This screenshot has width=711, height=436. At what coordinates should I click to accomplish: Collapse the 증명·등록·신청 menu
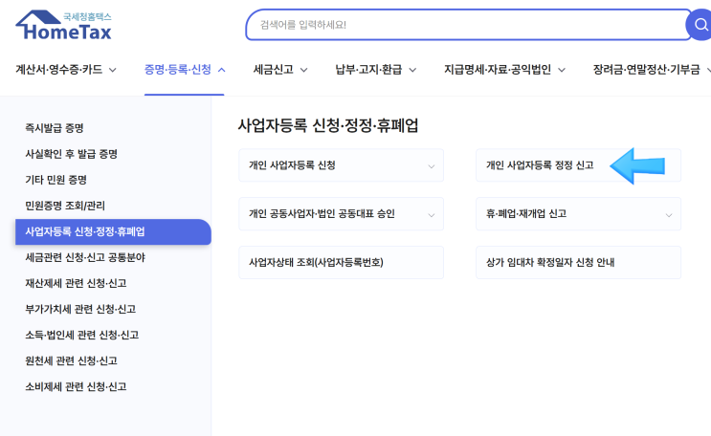185,70
